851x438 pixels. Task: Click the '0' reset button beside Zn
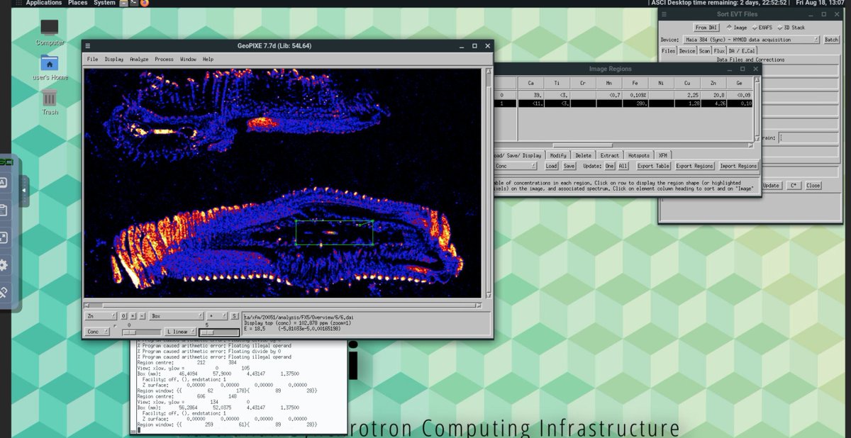(x=123, y=315)
